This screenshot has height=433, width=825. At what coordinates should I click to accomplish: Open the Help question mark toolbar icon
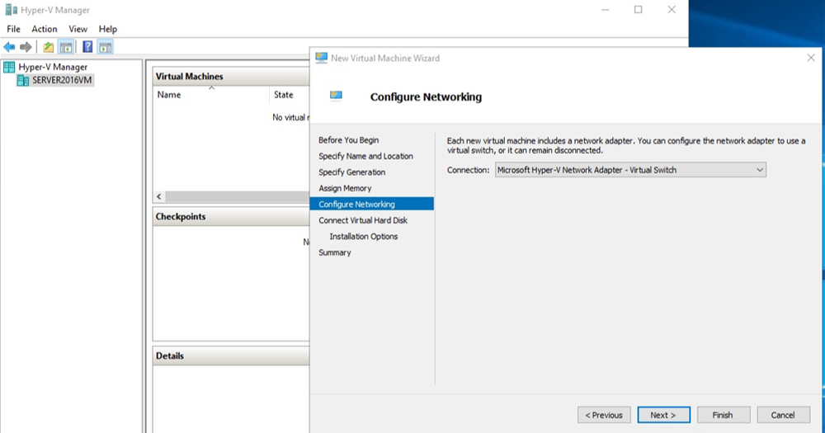[87, 47]
